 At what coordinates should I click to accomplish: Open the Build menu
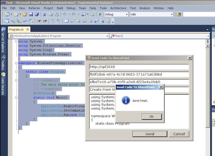tap(60, 8)
